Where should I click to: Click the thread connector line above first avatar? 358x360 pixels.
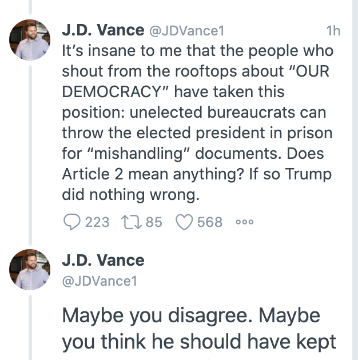coord(30,8)
